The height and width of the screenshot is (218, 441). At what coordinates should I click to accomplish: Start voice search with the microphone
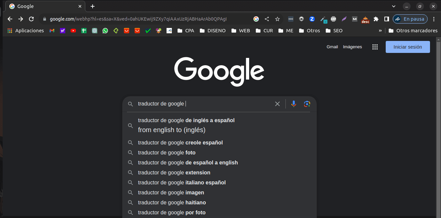(x=294, y=104)
